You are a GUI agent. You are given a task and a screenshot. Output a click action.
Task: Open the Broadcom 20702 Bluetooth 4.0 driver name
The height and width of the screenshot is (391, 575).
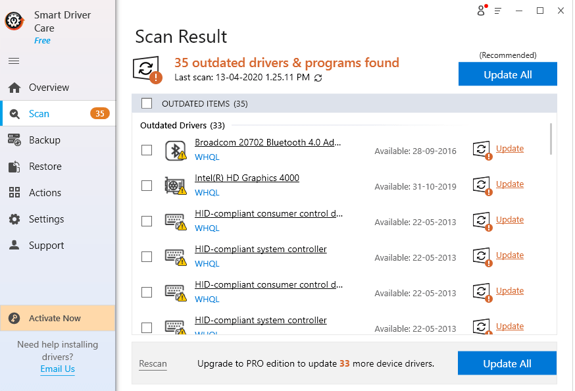268,142
